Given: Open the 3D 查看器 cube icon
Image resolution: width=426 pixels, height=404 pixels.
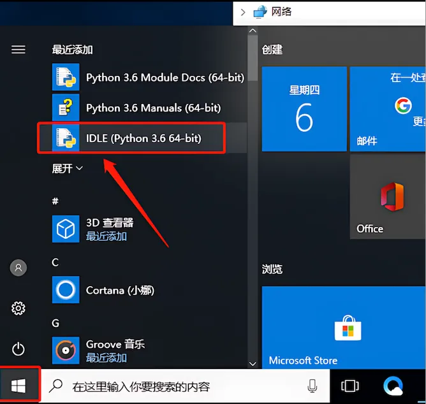Looking at the screenshot, I should [x=66, y=229].
